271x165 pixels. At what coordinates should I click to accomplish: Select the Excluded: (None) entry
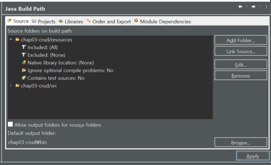pyautogui.click(x=46, y=55)
